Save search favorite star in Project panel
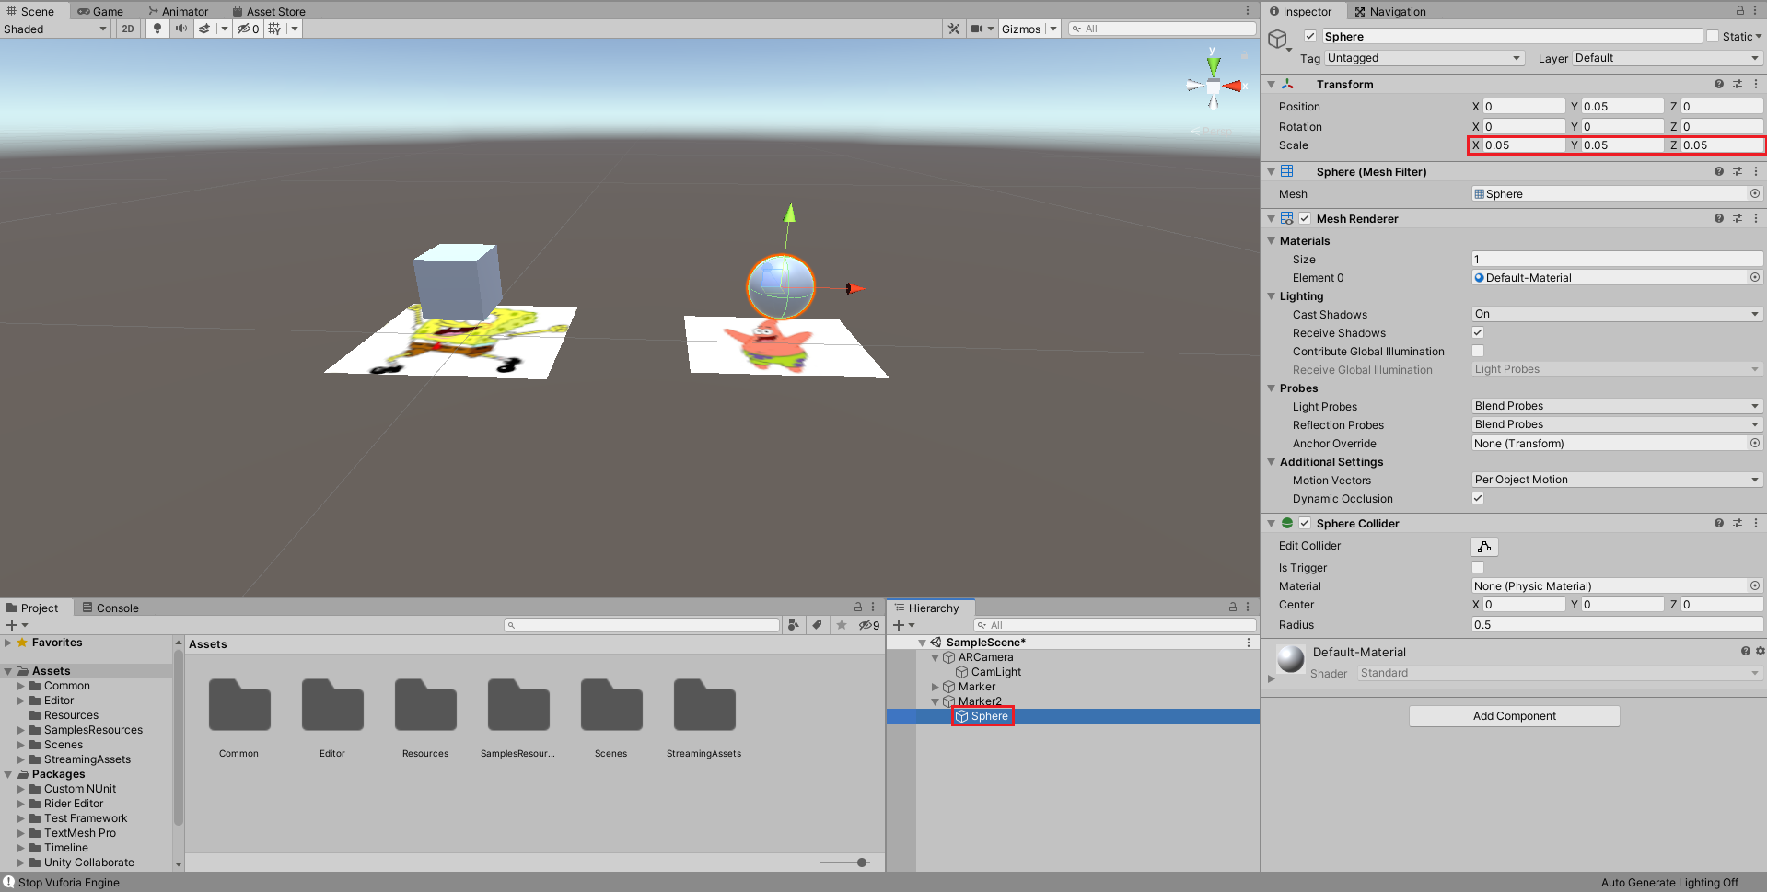The width and height of the screenshot is (1767, 892). 841,625
